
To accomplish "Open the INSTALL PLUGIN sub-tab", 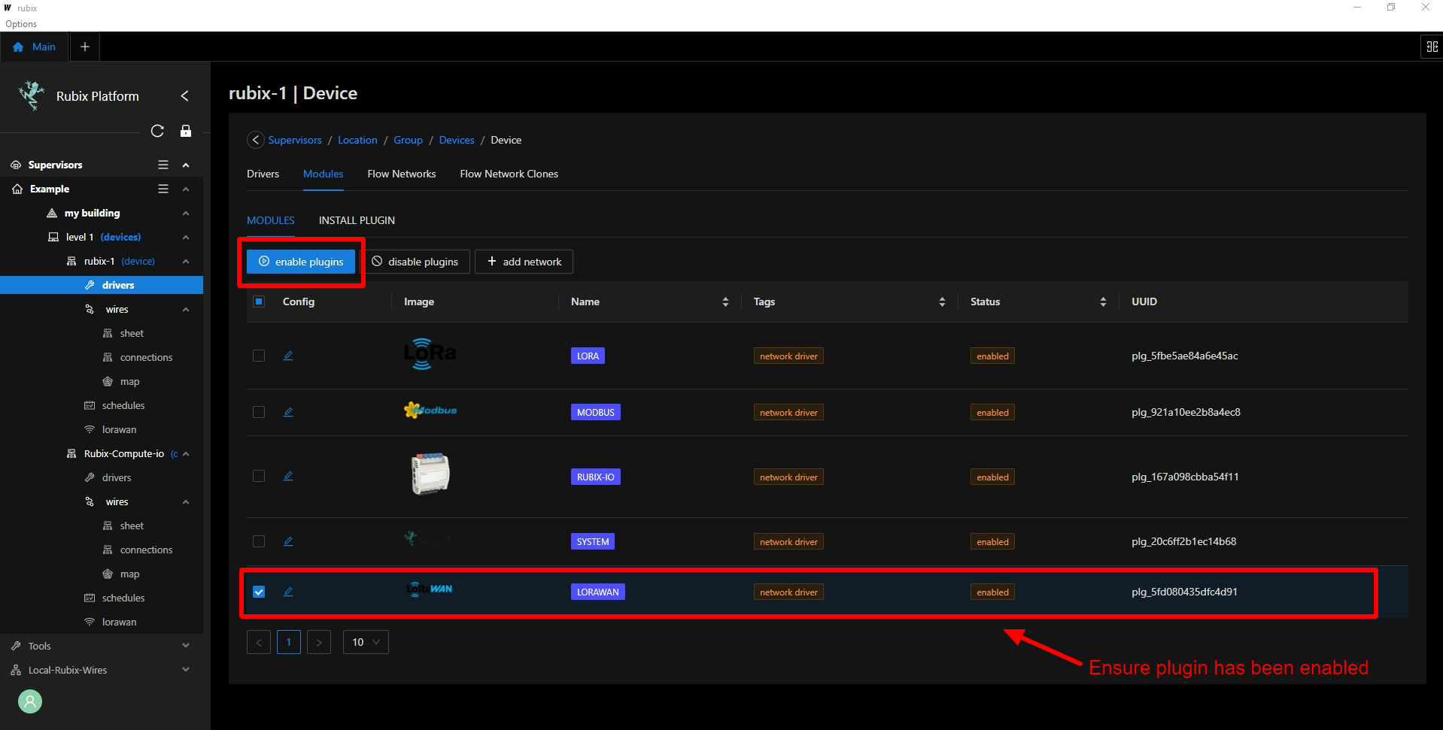I will 357,220.
